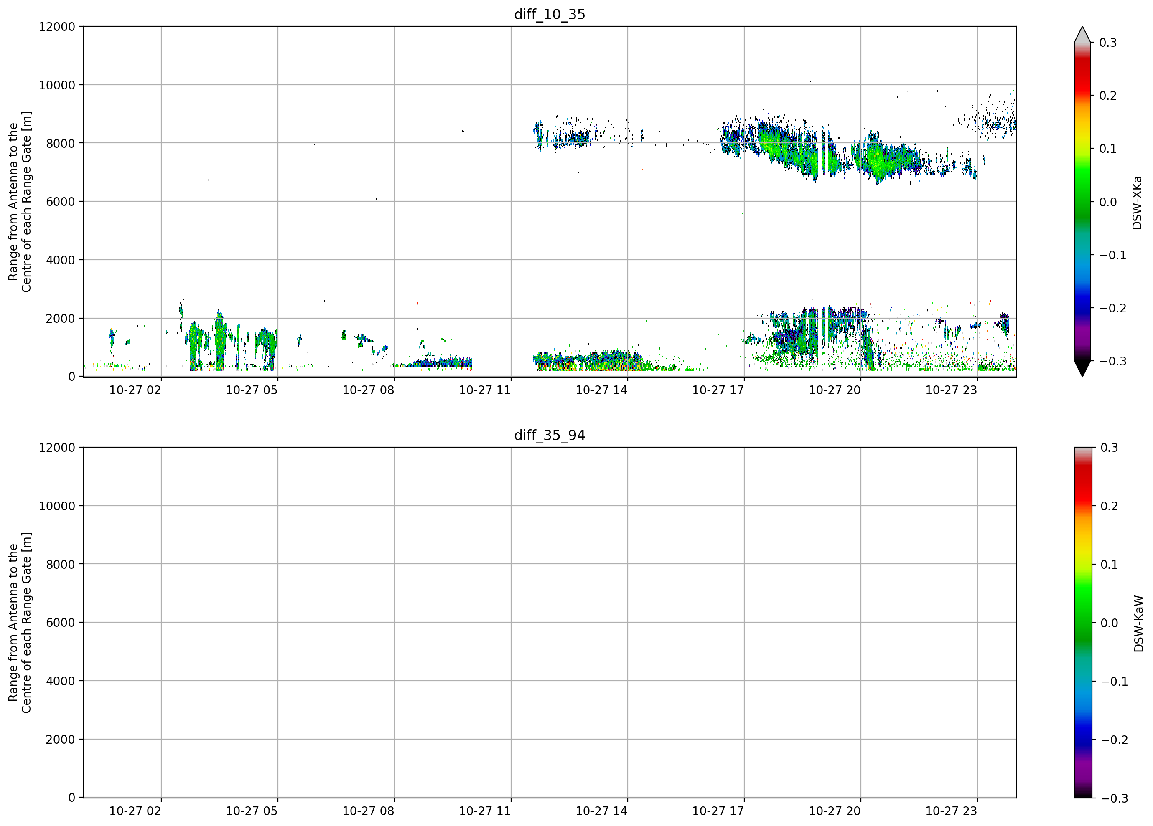
Task: Click the DSW-XKa color gradient bar
Action: (1082, 202)
